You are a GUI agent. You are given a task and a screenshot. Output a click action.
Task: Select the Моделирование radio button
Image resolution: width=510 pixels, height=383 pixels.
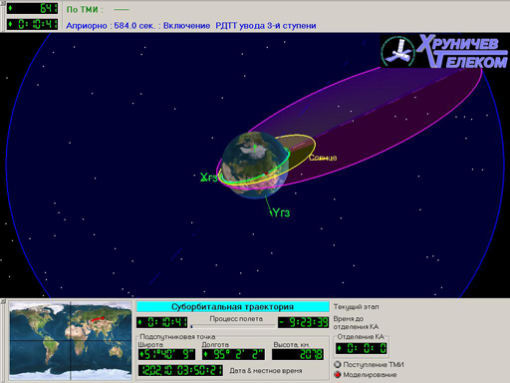click(338, 375)
